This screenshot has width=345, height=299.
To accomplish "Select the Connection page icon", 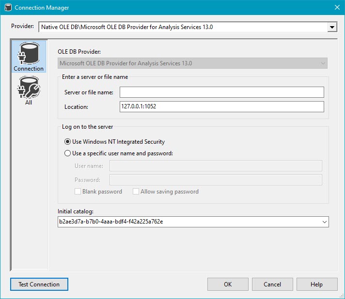I will (x=29, y=57).
